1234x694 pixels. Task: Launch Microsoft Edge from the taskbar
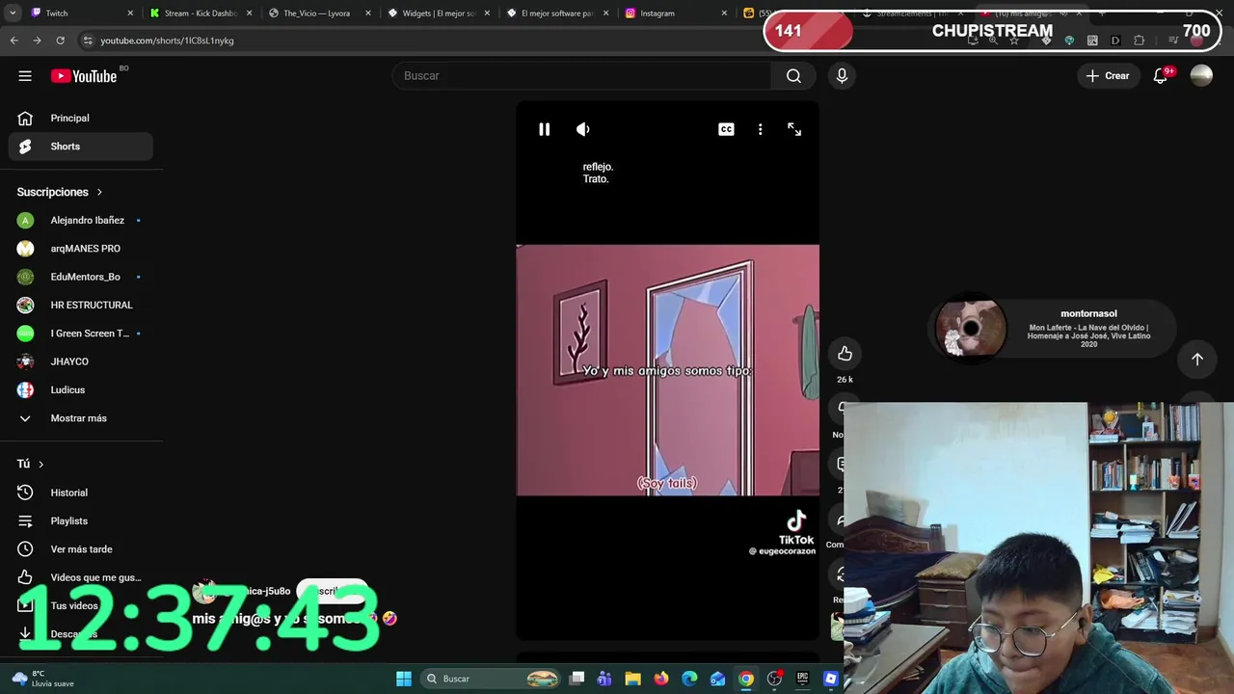[x=689, y=679]
